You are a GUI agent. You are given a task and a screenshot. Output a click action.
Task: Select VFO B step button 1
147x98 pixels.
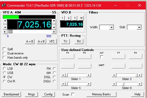click(x=62, y=18)
